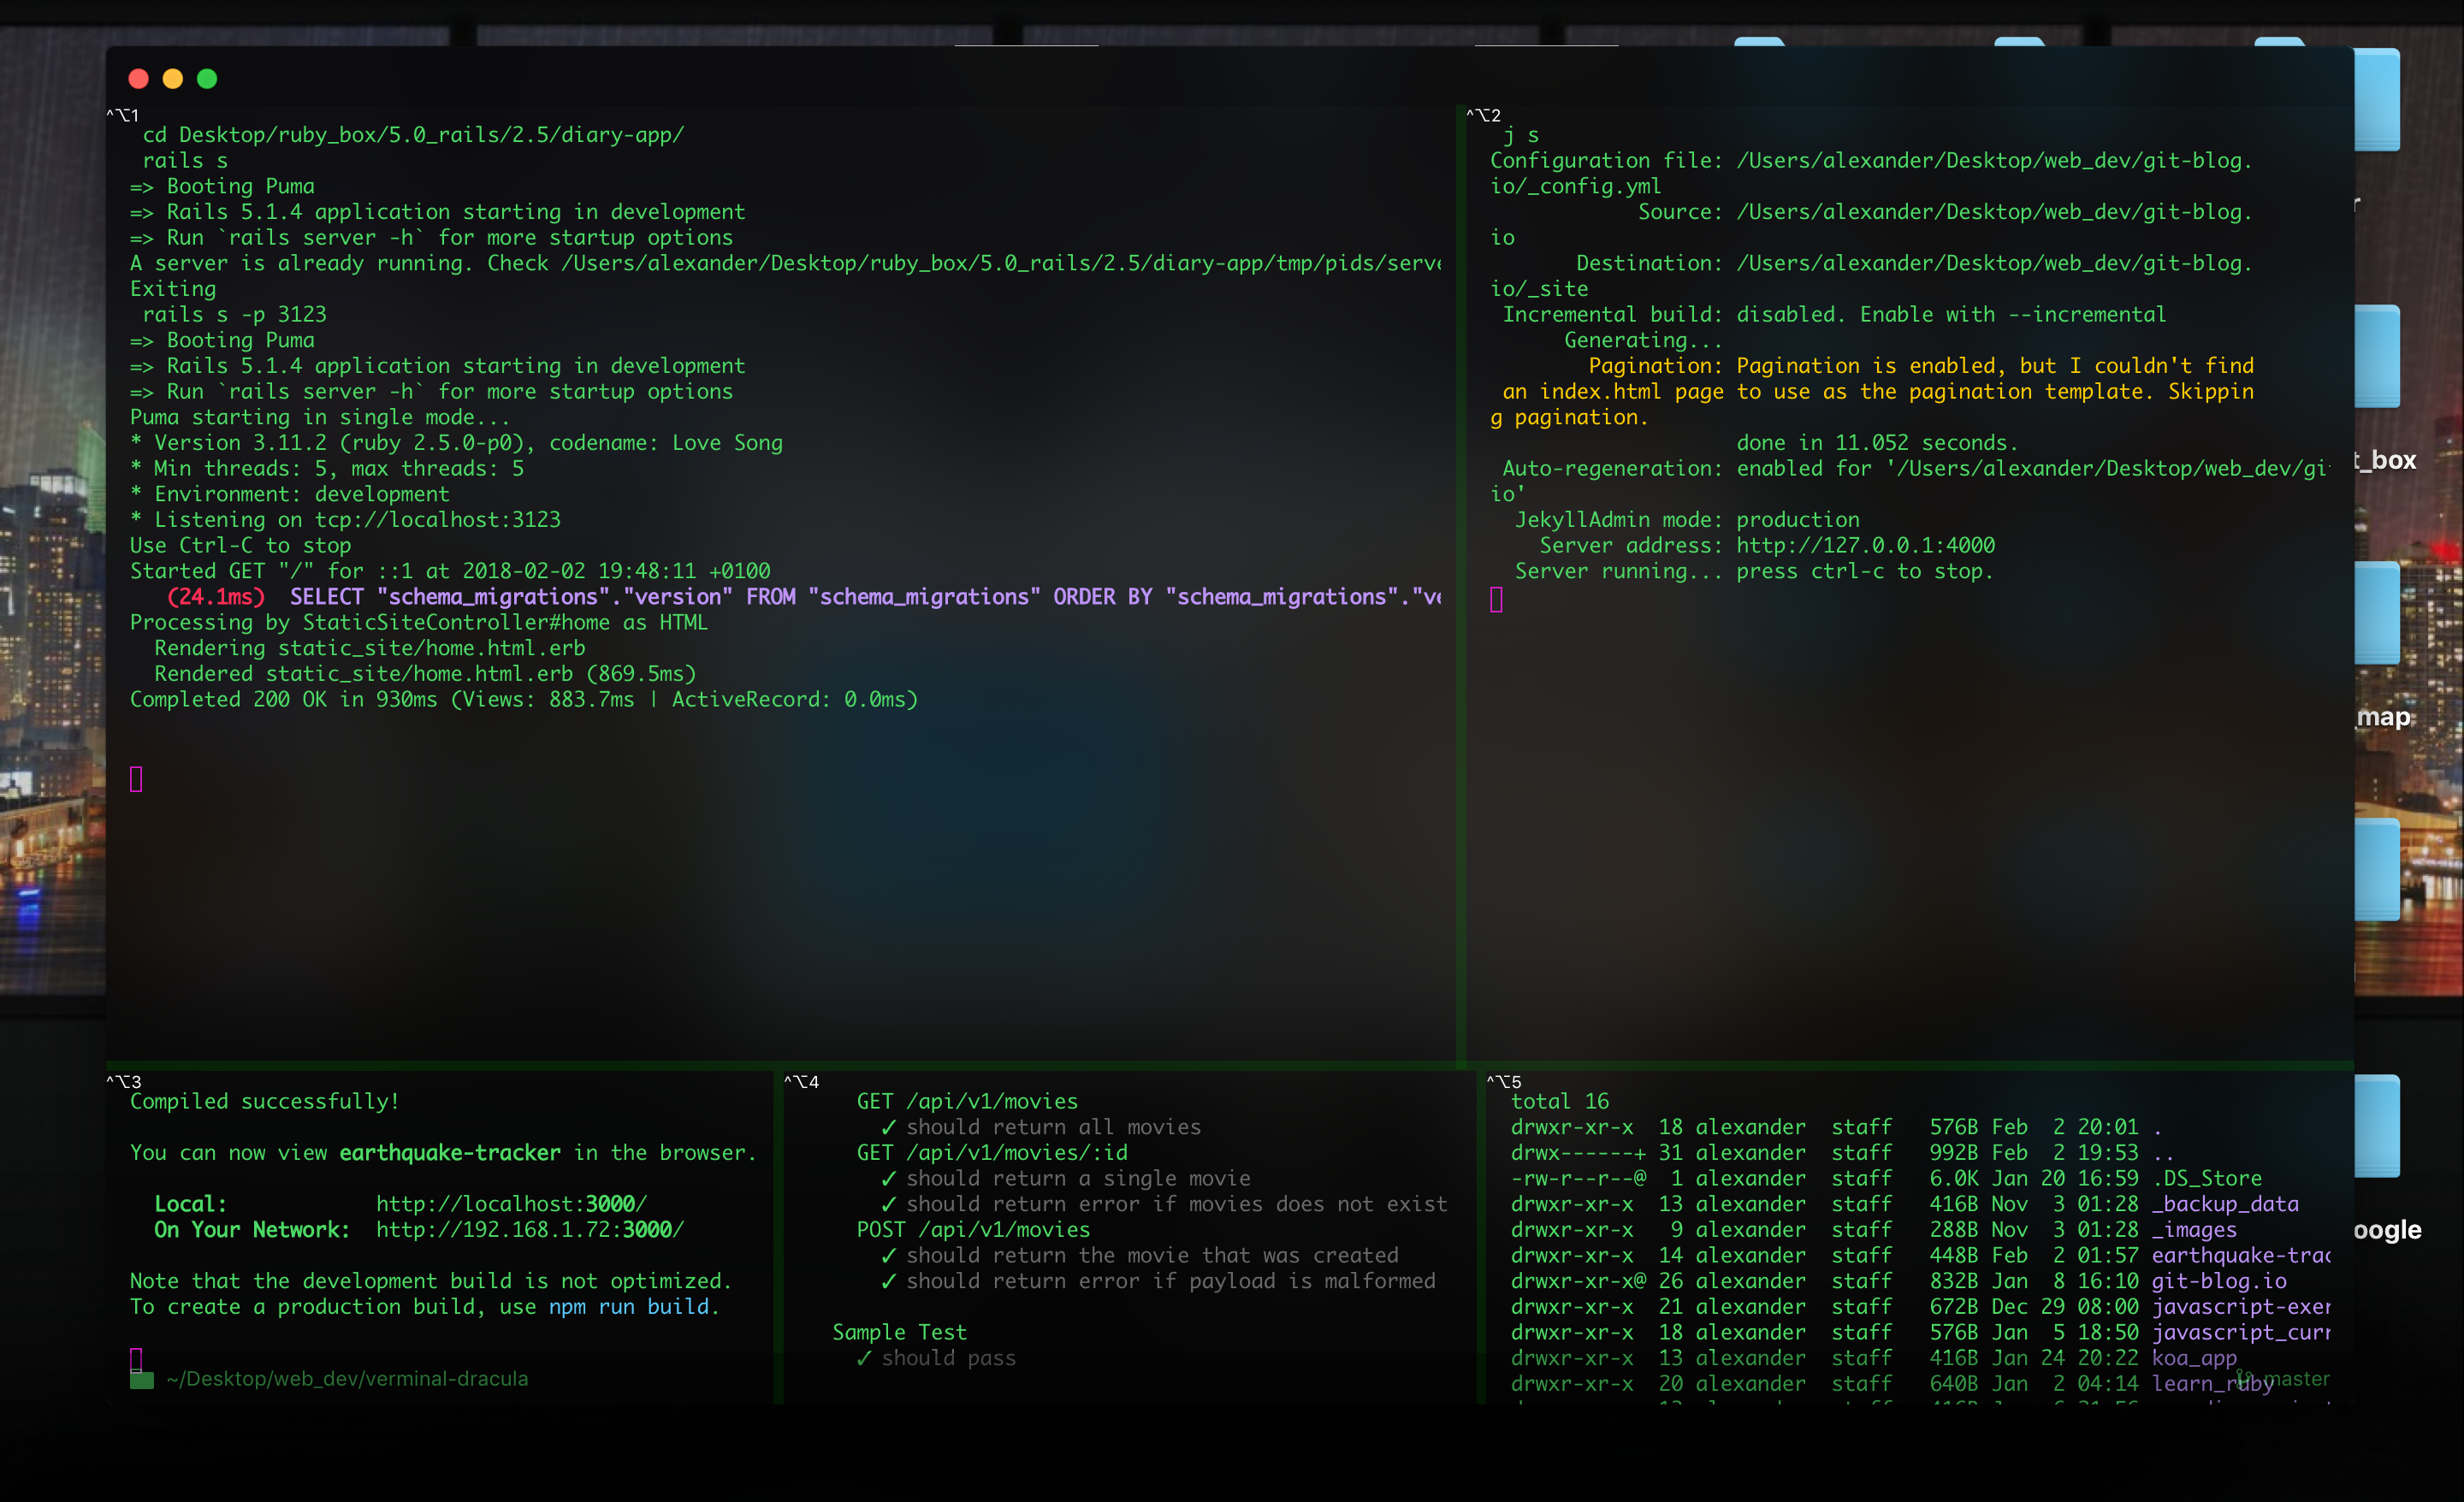Image resolution: width=2464 pixels, height=1502 pixels.
Task: Click the green fullscreen window button
Action: coord(207,79)
